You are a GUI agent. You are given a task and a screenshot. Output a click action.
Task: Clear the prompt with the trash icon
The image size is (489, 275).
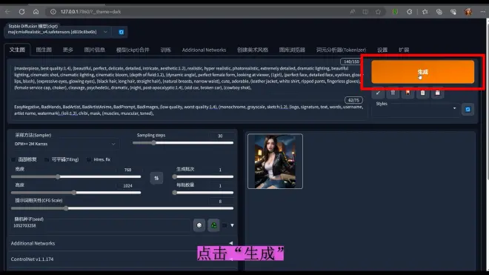(393, 93)
